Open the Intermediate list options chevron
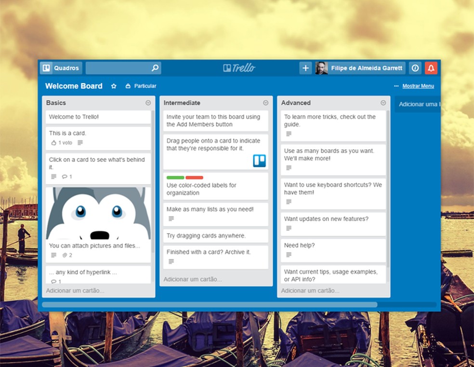This screenshot has width=474, height=367. [265, 103]
